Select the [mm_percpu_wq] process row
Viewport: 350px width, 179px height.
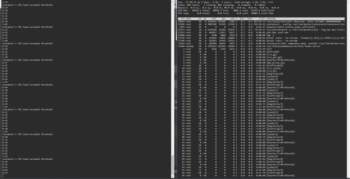coord(261,63)
